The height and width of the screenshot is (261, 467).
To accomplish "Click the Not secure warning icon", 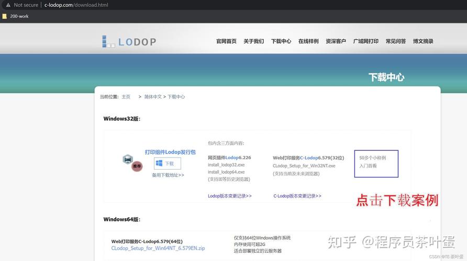I will point(8,5).
